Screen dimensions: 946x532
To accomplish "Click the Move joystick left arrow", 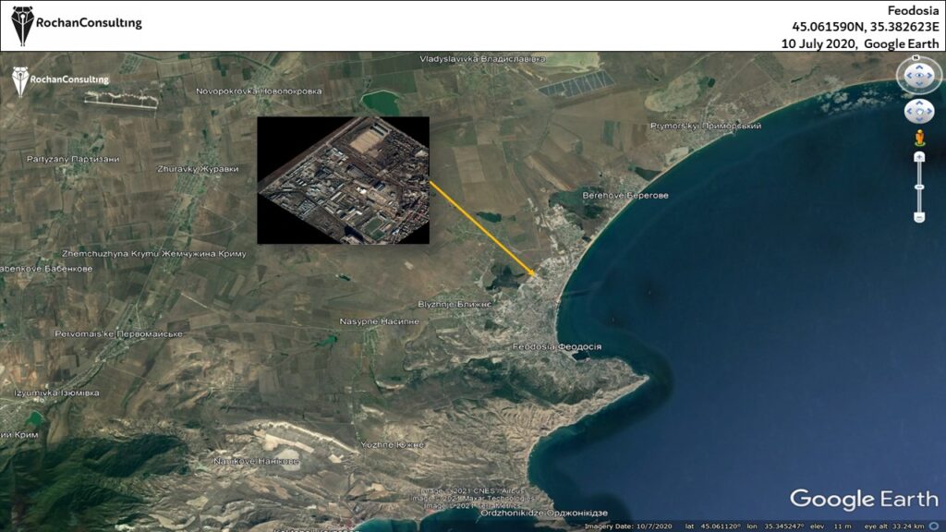I will pyautogui.click(x=910, y=112).
